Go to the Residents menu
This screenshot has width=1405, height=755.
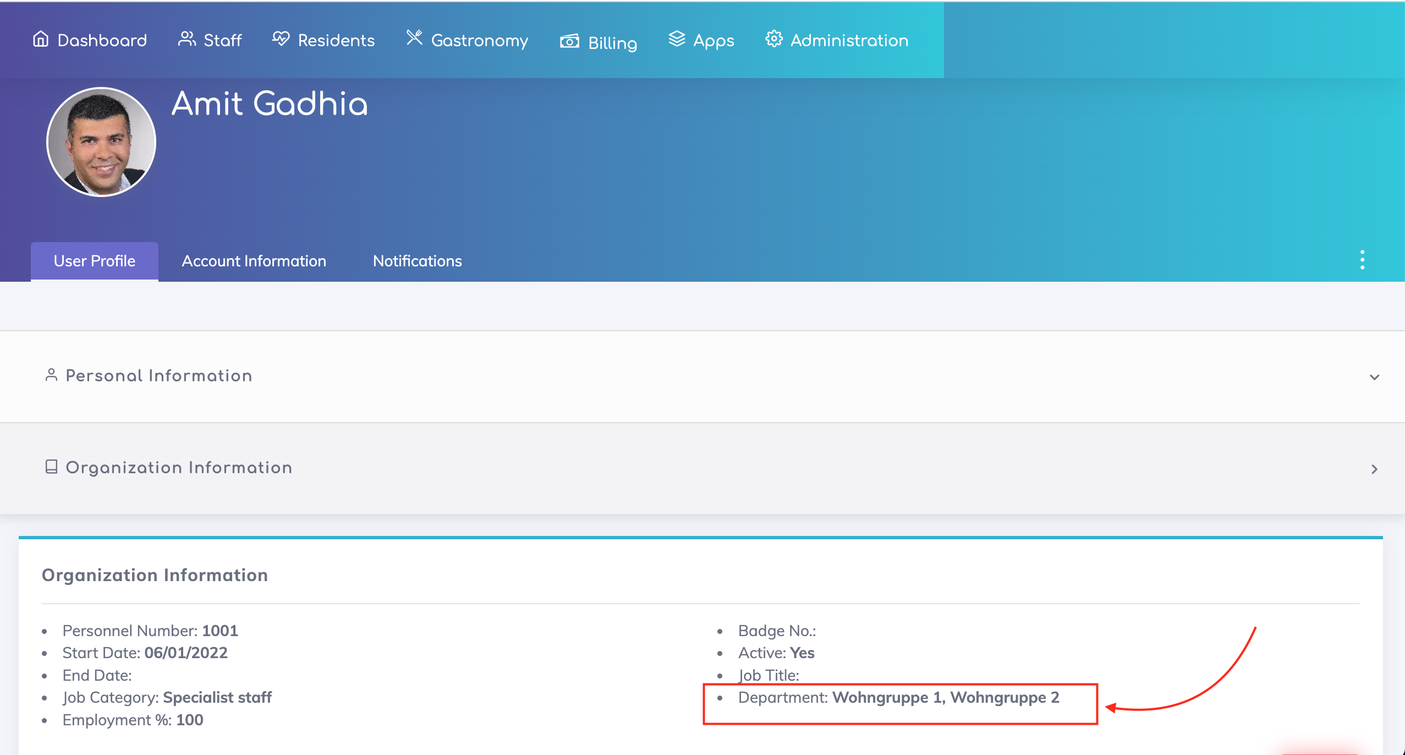336,40
